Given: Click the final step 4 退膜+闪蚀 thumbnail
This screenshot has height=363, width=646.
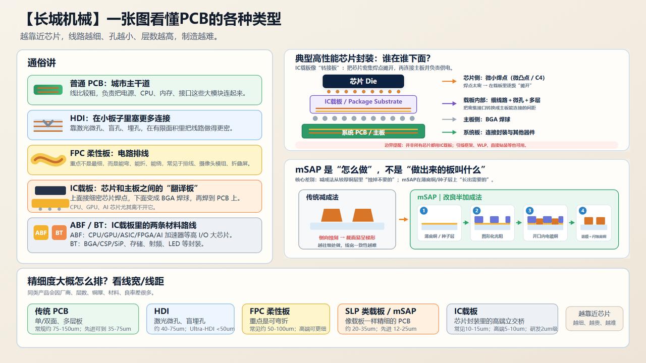Looking at the screenshot, I should [594, 223].
